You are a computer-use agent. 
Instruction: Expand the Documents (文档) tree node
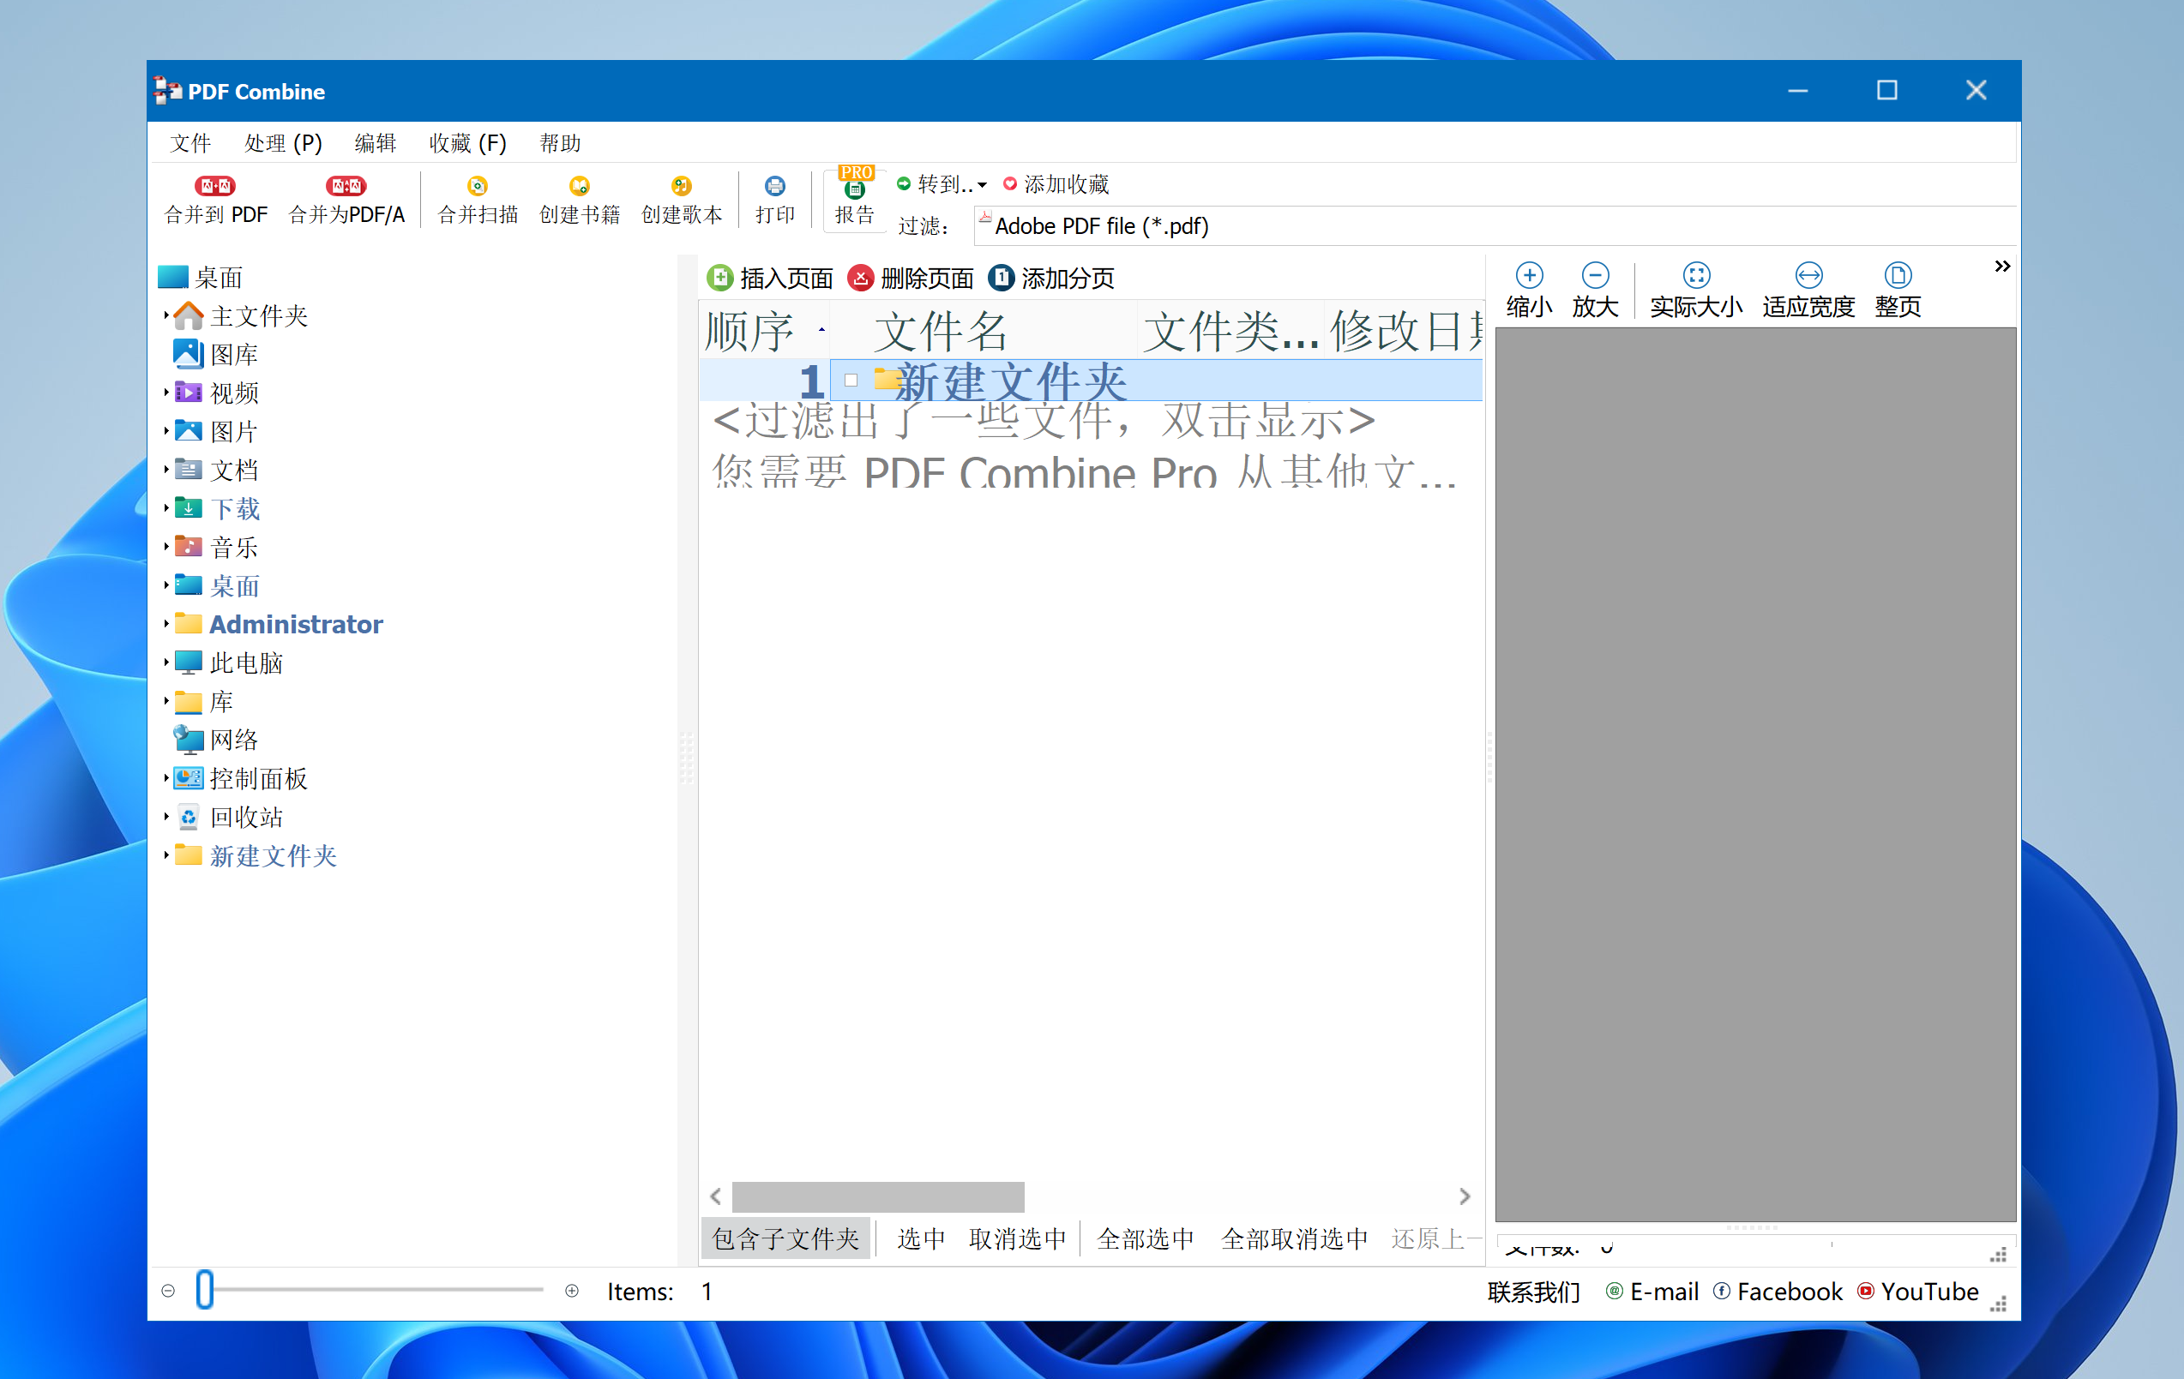166,470
